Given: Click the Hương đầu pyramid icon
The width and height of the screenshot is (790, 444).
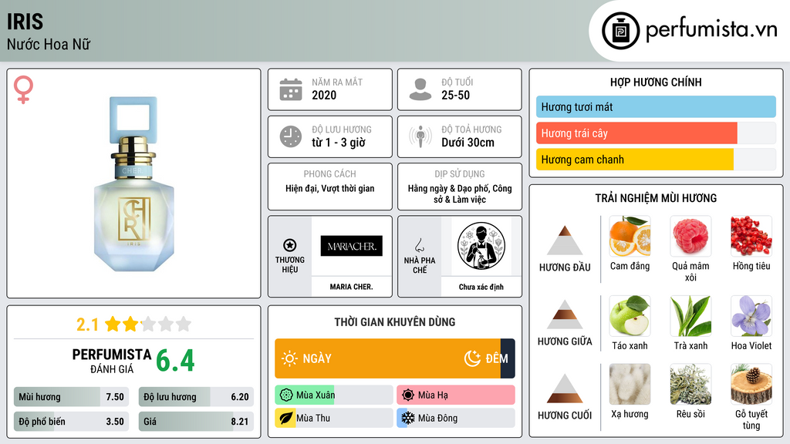Looking at the screenshot, I should pyautogui.click(x=565, y=240).
